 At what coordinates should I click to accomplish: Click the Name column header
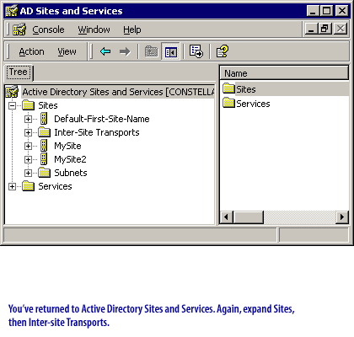pyautogui.click(x=284, y=73)
